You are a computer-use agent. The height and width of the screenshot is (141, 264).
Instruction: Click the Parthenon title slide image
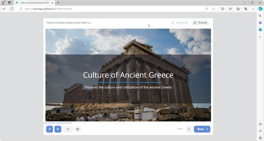[128, 75]
